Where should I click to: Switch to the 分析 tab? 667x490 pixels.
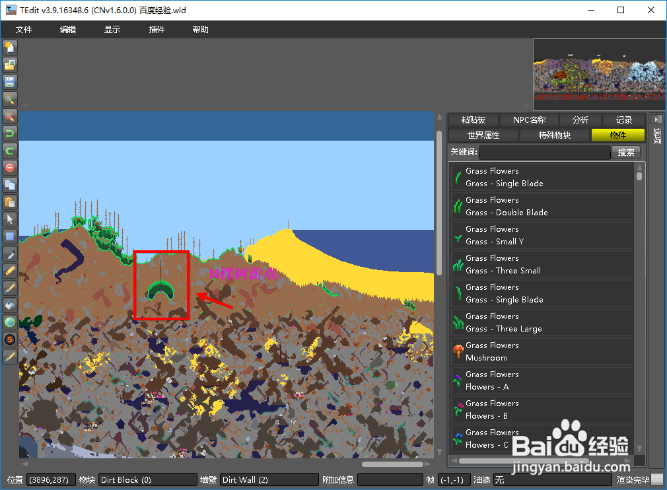(580, 120)
